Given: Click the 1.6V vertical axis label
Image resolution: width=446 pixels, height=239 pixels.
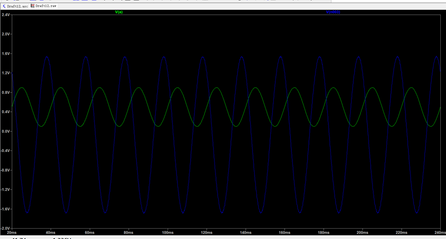Looking at the screenshot, I should point(6,54).
